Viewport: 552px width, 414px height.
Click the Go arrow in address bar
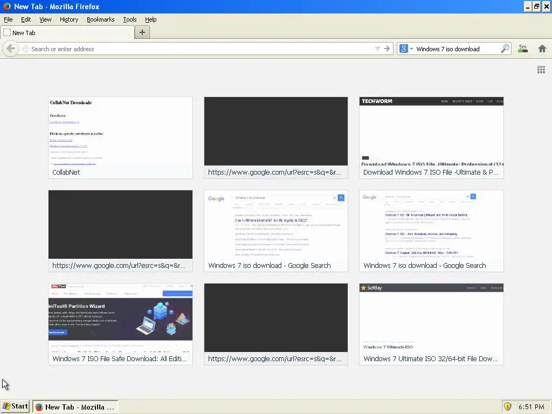coord(387,49)
